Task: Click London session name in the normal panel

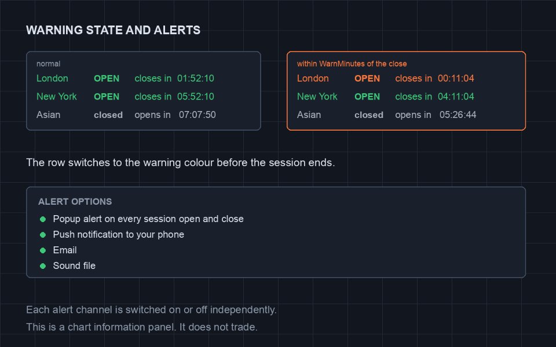Action: pyautogui.click(x=52, y=78)
